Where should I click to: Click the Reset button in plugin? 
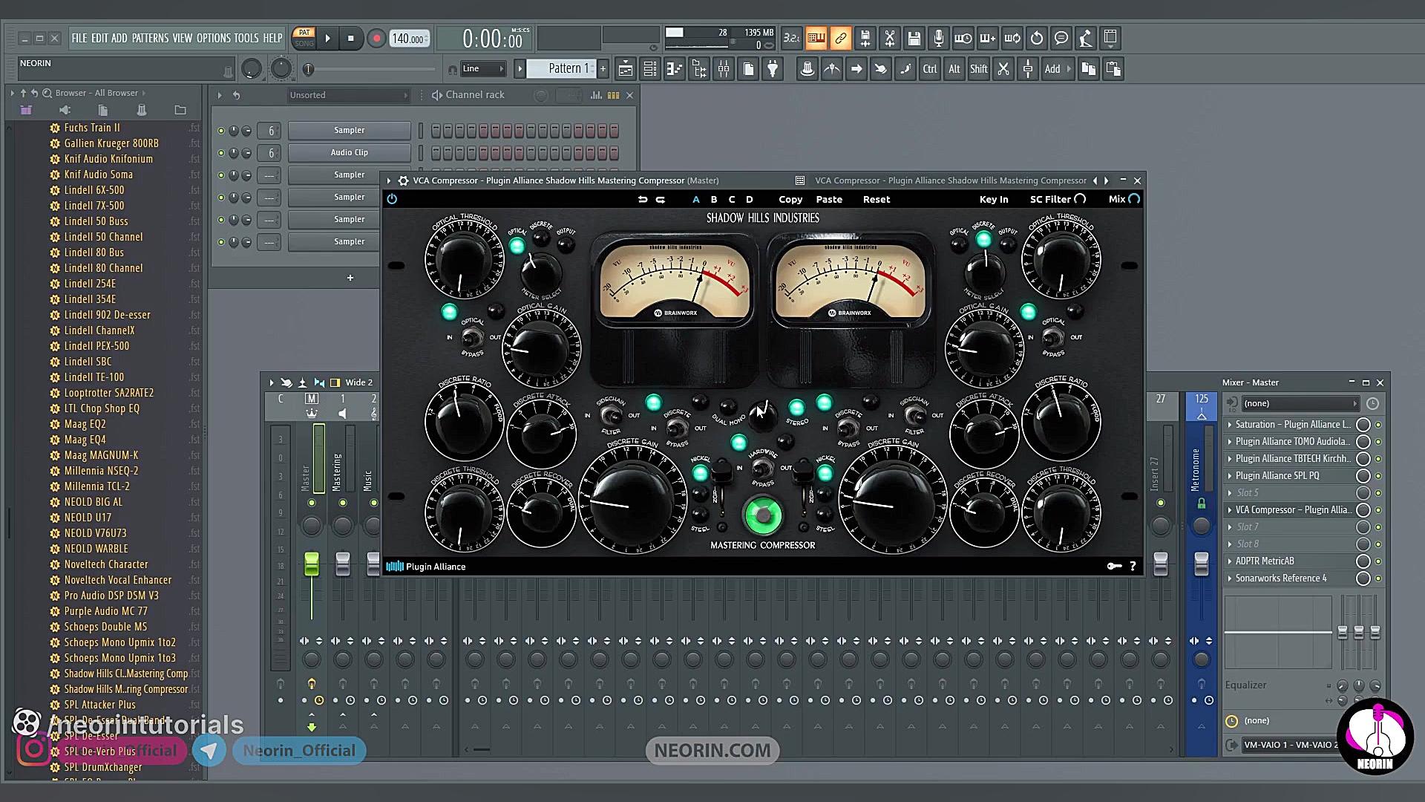(876, 199)
